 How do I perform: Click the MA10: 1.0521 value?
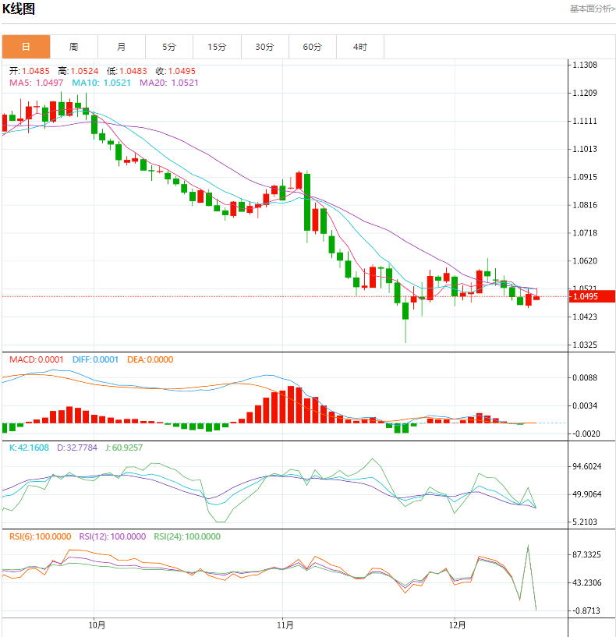[101, 83]
